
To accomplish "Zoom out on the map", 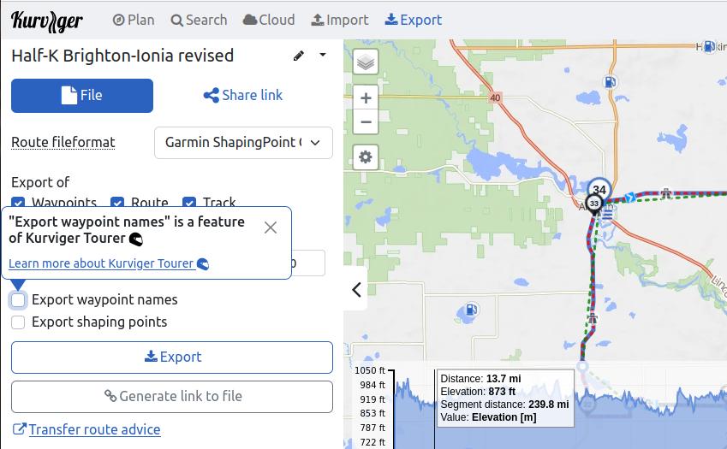I will click(366, 121).
